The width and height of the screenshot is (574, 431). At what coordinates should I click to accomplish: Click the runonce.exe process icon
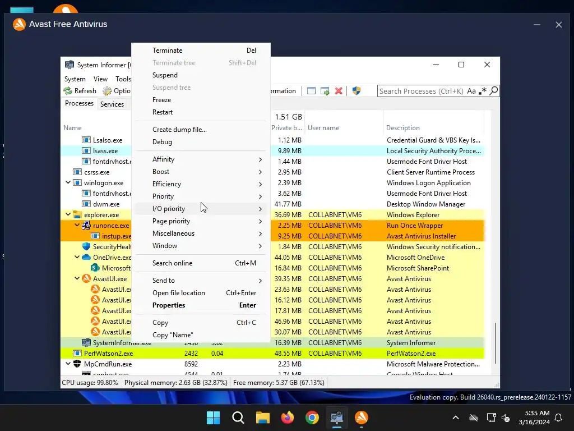(86, 226)
